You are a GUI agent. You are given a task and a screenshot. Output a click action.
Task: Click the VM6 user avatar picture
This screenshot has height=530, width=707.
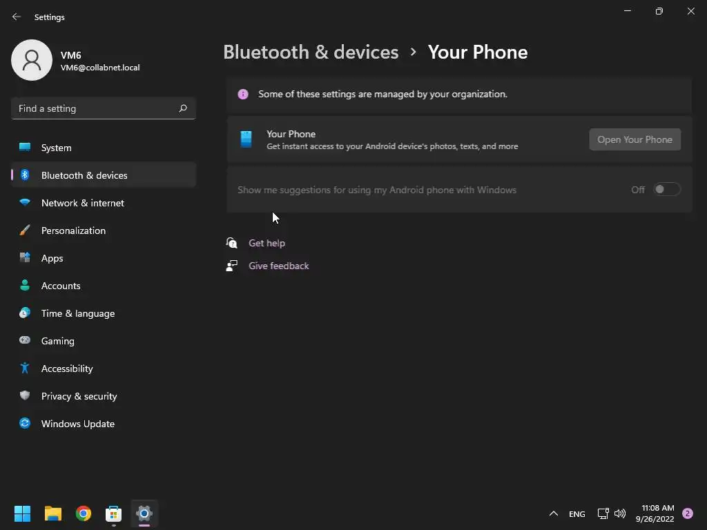[32, 60]
